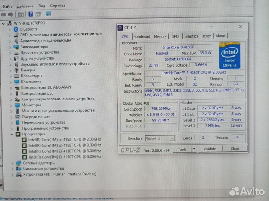
Task: Click the Компьютер category icon
Action: (17, 82)
